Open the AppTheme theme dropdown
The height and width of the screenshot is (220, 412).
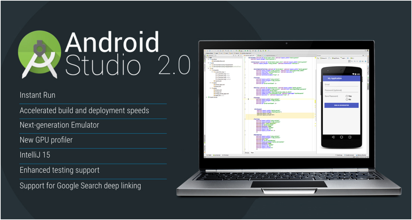(336, 58)
